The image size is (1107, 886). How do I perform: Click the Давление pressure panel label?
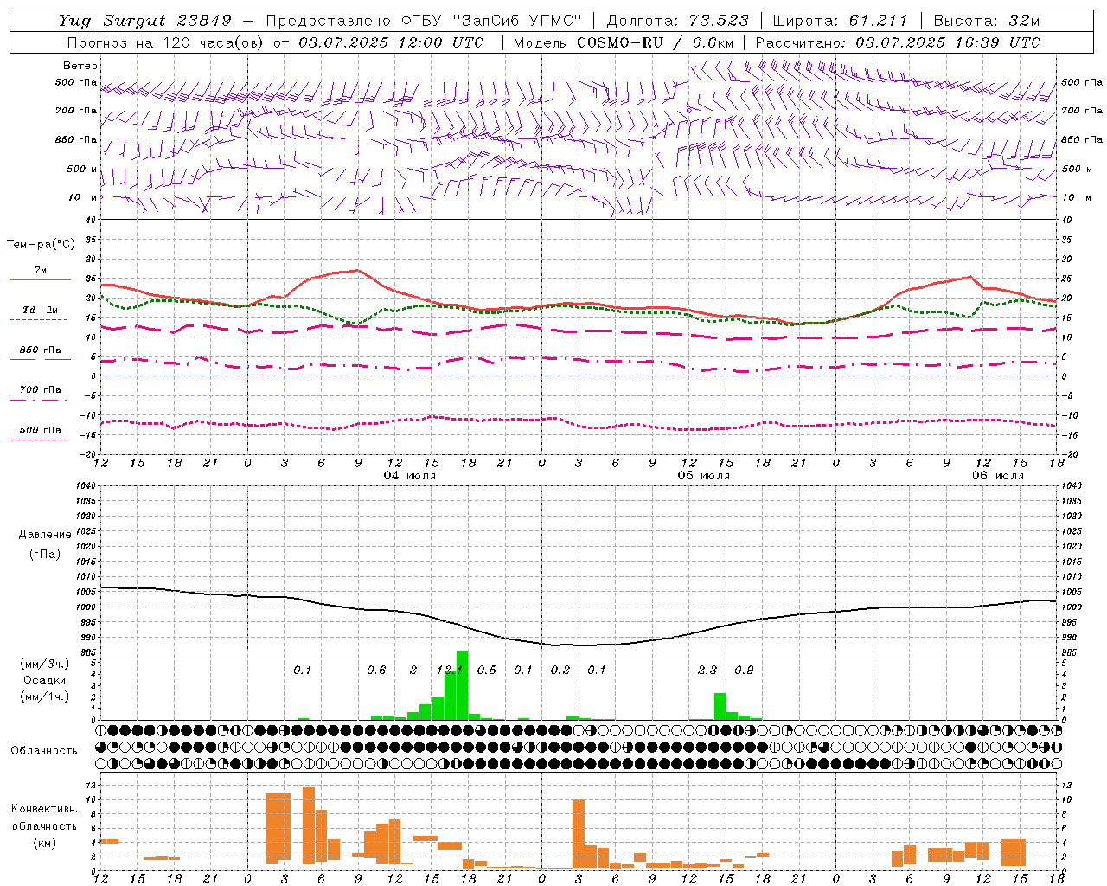[45, 535]
